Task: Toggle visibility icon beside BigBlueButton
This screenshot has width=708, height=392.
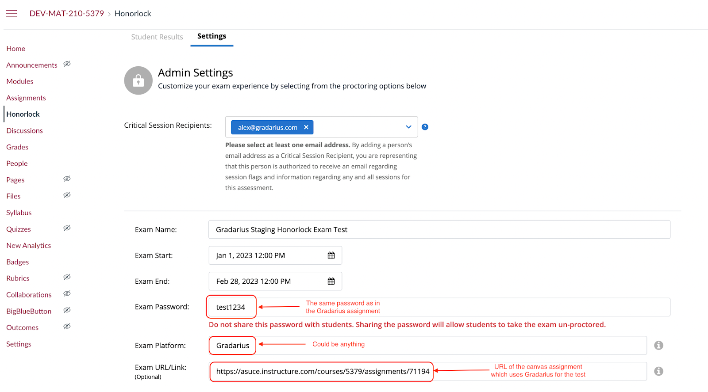Action: click(x=67, y=310)
